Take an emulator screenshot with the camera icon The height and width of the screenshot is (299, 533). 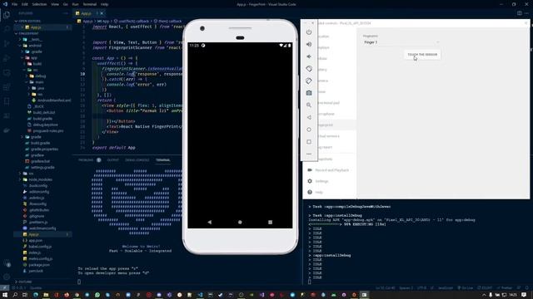pos(309,93)
